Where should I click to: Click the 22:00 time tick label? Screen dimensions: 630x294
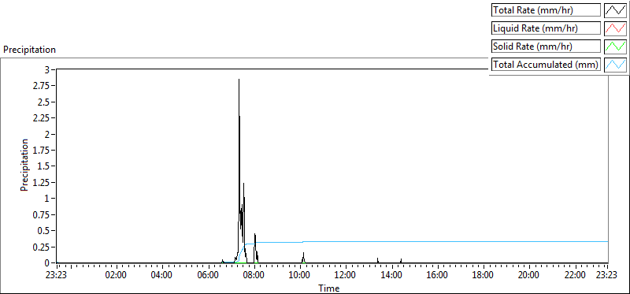575,276
